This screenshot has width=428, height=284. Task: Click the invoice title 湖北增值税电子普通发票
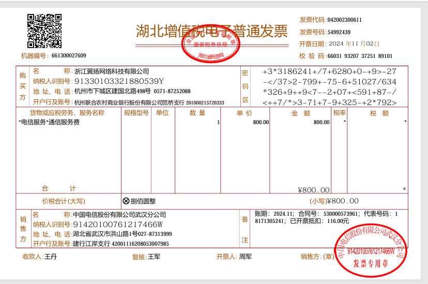[x=211, y=32]
